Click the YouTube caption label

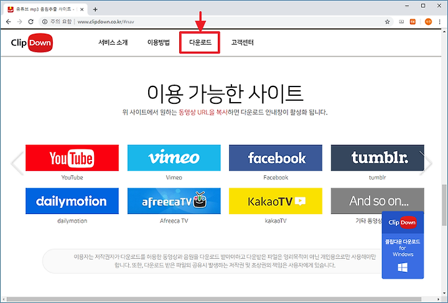point(72,177)
